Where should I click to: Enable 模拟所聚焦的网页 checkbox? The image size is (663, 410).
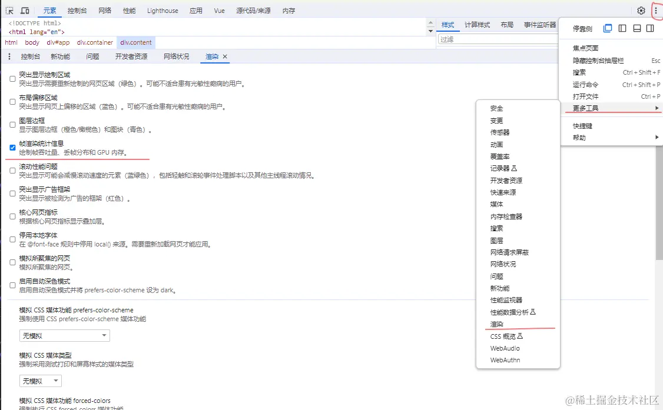13,262
